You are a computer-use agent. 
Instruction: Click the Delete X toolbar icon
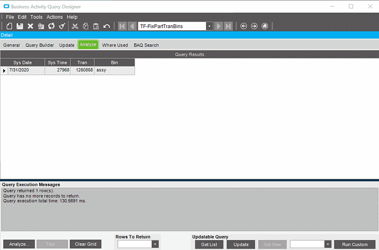30,26
